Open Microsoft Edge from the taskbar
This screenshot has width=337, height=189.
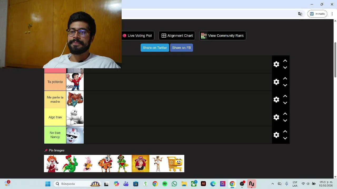[x=213, y=184]
